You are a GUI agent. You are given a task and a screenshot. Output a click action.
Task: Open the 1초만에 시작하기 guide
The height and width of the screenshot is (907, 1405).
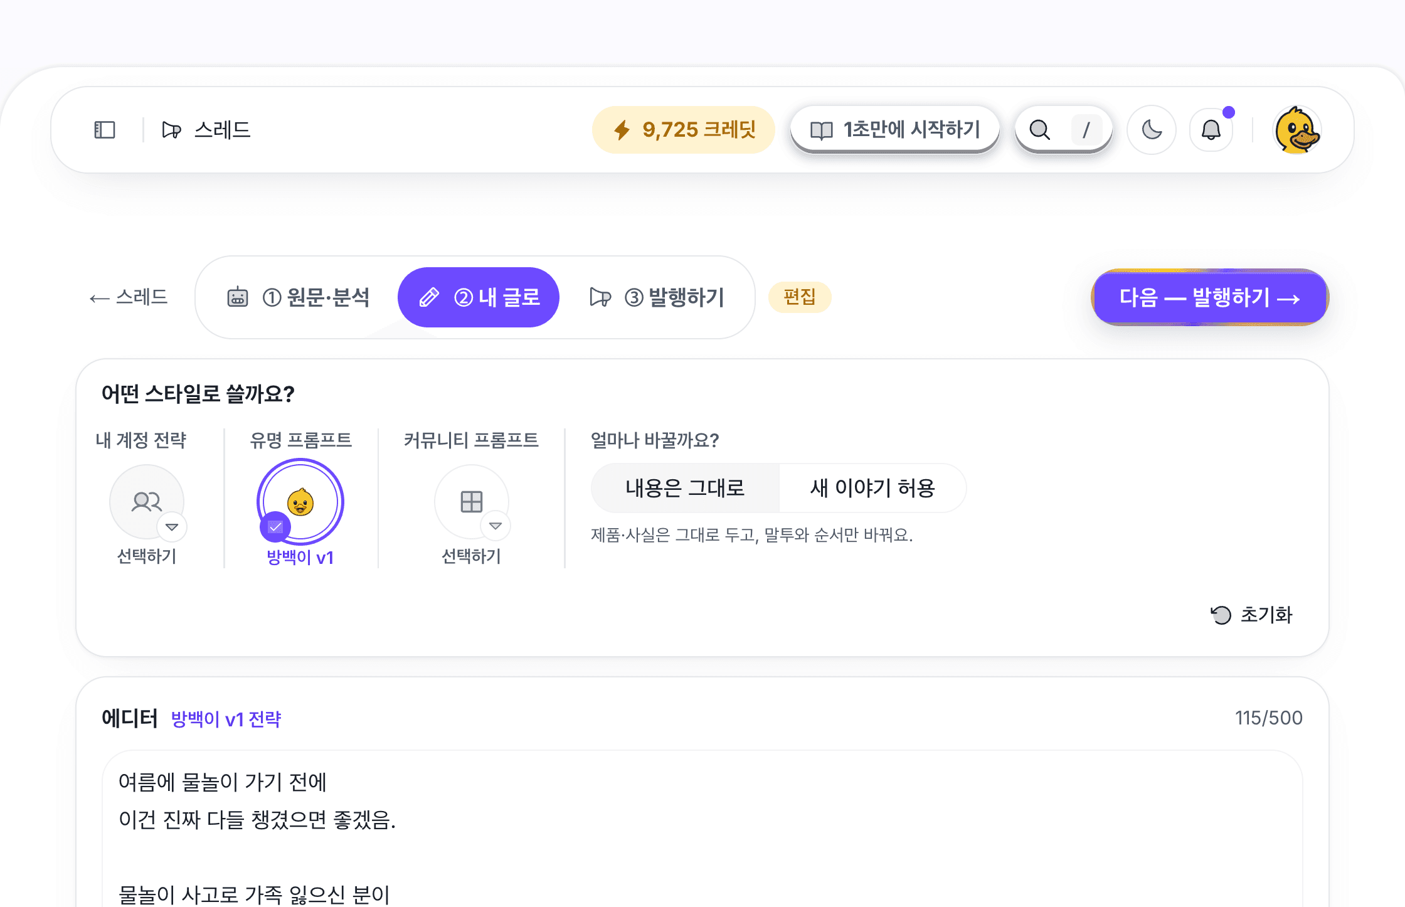[x=894, y=130]
